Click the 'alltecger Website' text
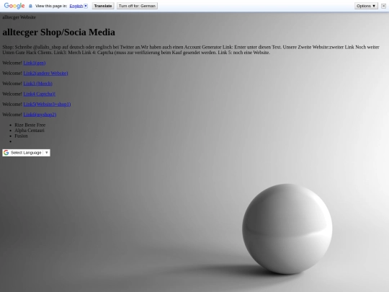 coord(19,17)
